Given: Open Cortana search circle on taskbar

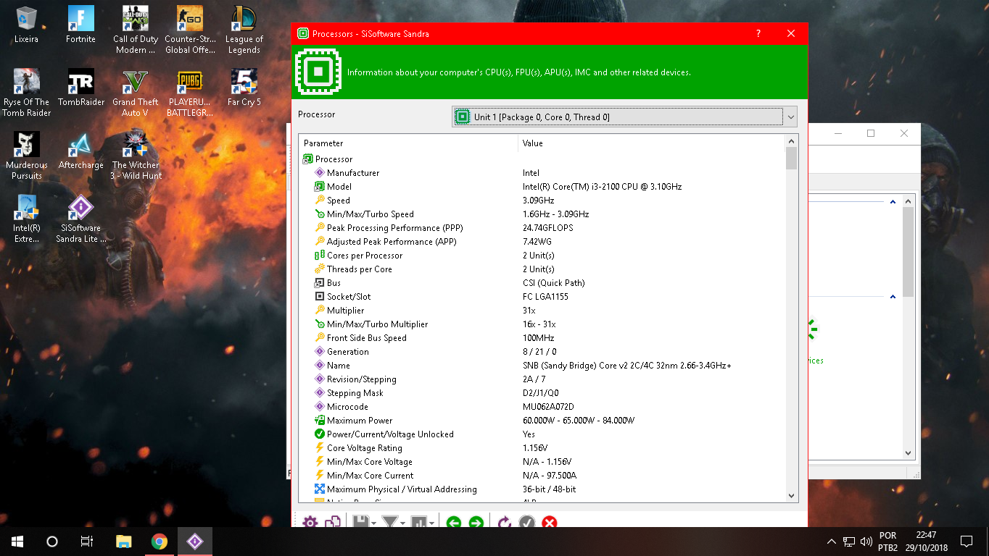Looking at the screenshot, I should 52,542.
